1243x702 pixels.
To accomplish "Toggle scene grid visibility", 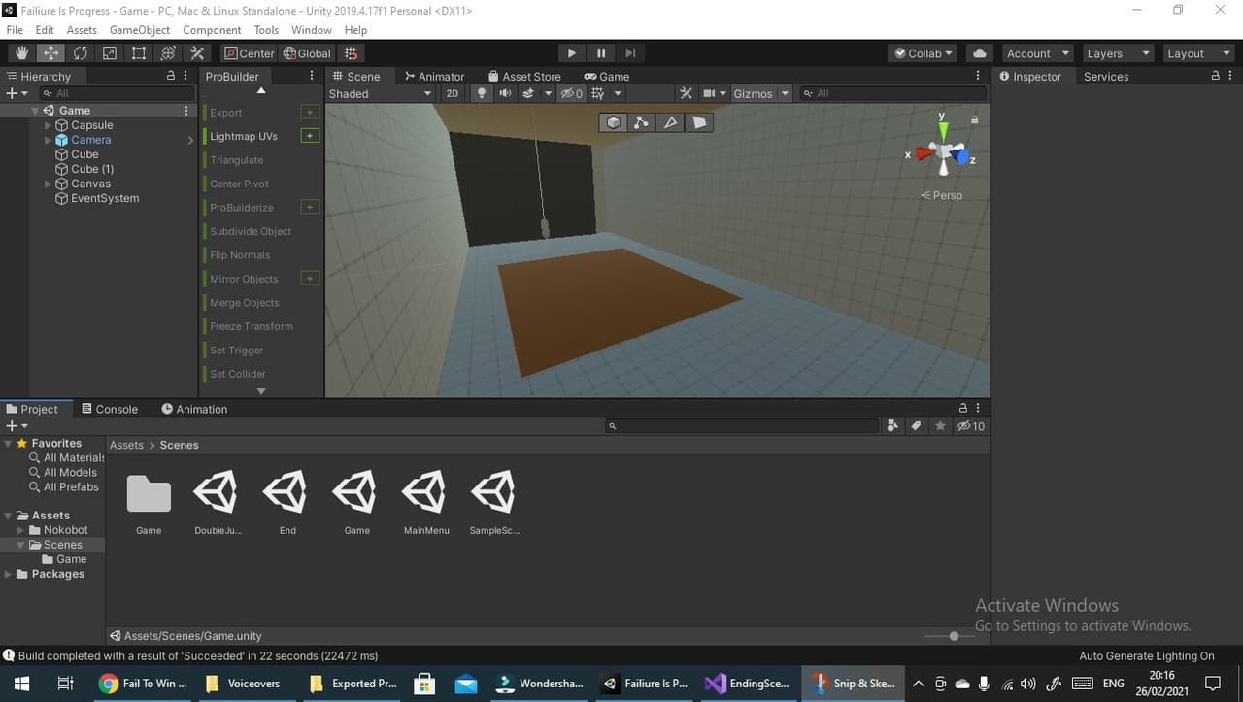I will tap(597, 93).
